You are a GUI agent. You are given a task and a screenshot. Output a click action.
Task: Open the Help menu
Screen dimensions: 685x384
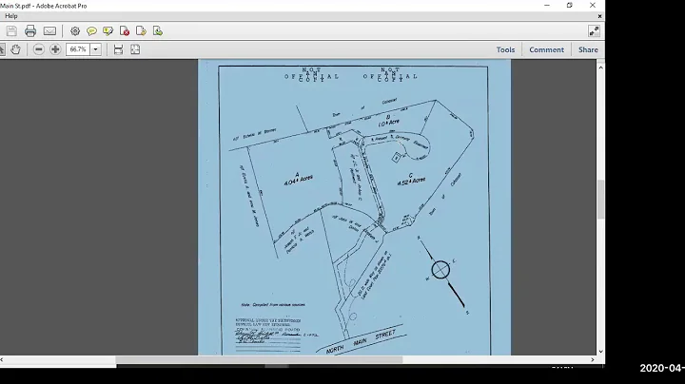pos(10,16)
